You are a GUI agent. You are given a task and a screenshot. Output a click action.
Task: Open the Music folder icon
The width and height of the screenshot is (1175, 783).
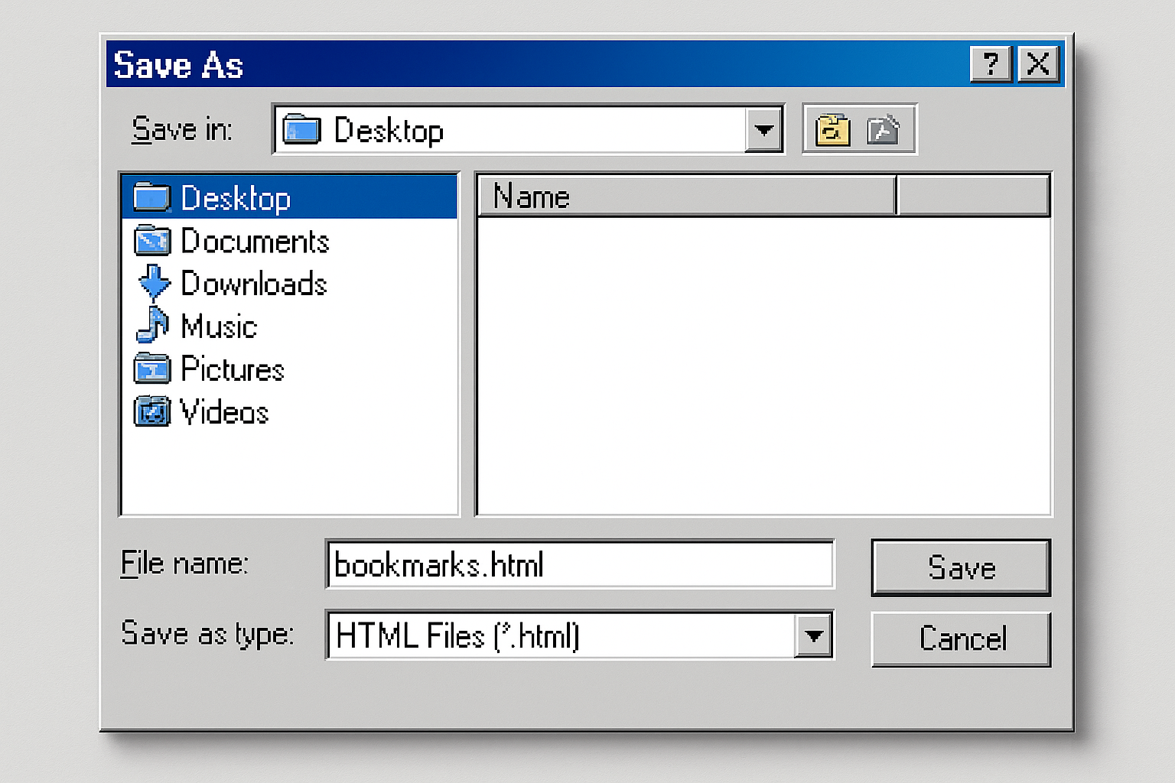[x=154, y=327]
